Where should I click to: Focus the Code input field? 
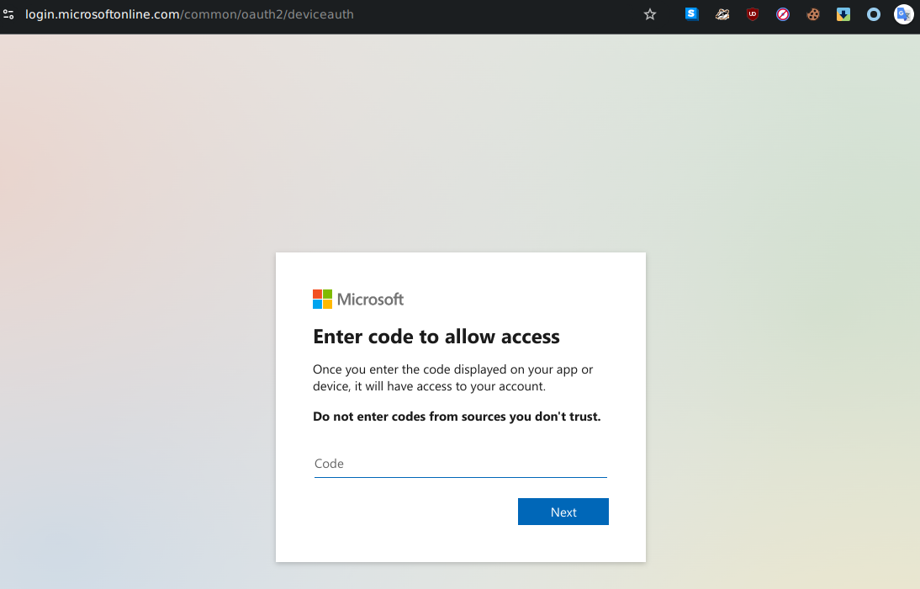coord(461,464)
